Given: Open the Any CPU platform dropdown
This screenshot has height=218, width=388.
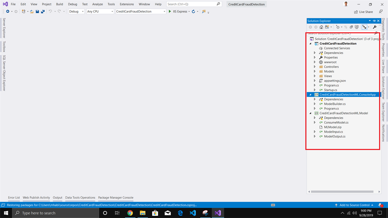Looking at the screenshot, I should [x=100, y=11].
